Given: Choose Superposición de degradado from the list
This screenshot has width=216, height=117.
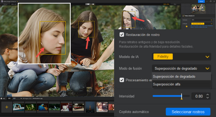Looking at the screenshot, I should (x=181, y=76).
